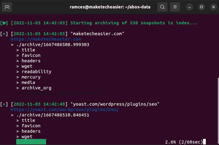219x145 pixels.
Task: Click the text ./archive/1667486508.999303
Action: coord(53,44)
